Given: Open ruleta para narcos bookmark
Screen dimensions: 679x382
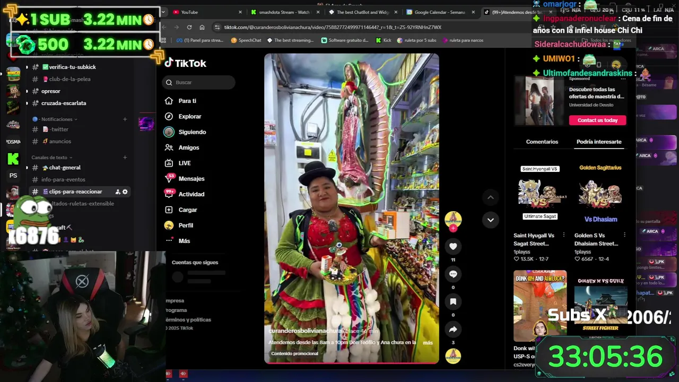Looking at the screenshot, I should (x=463, y=40).
